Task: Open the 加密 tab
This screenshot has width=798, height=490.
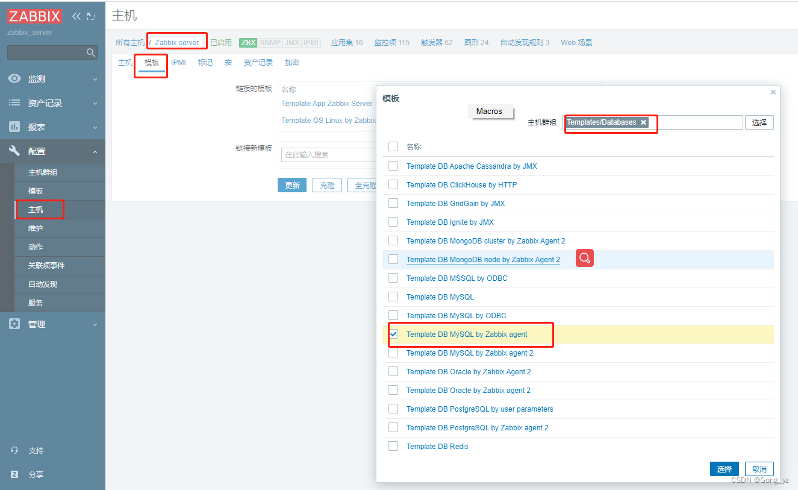Action: (x=292, y=63)
